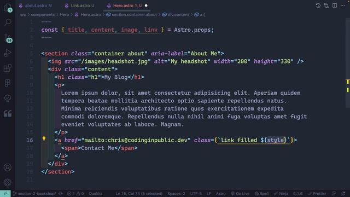Click the yellow marker in the overview ruler

(348, 82)
